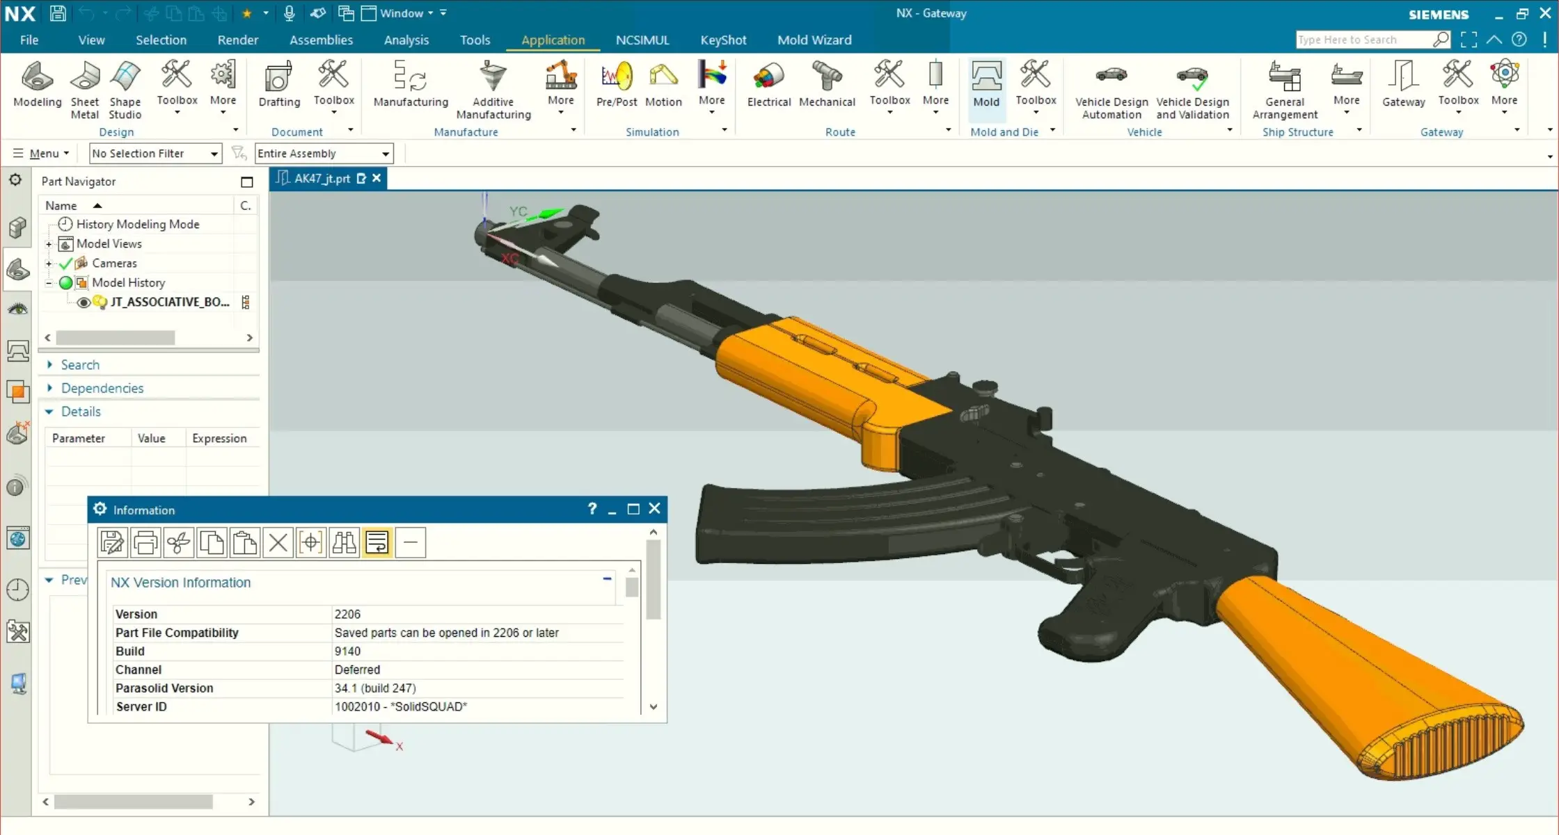Viewport: 1559px width, 835px height.
Task: Open the Electrical routing application
Action: click(768, 84)
